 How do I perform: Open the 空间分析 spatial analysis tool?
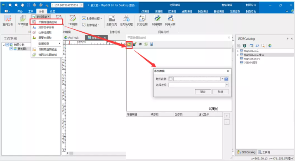(8, 21)
